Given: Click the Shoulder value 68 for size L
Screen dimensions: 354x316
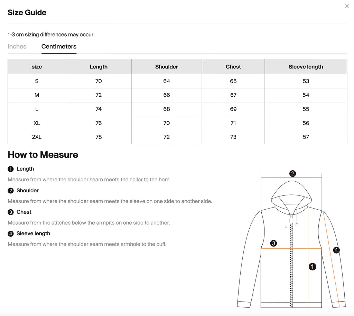Looking at the screenshot, I should [167, 109].
